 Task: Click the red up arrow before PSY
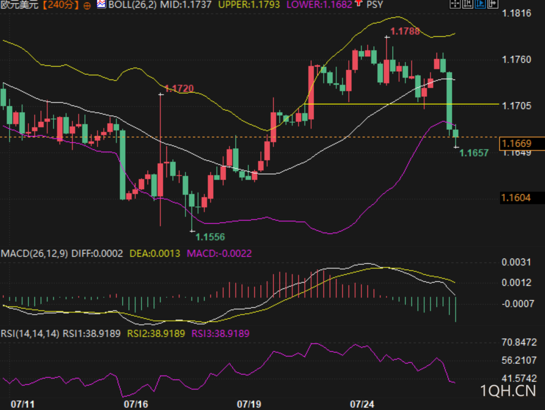359,4
